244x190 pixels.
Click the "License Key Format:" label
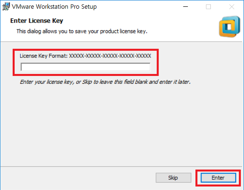[x=43, y=56]
